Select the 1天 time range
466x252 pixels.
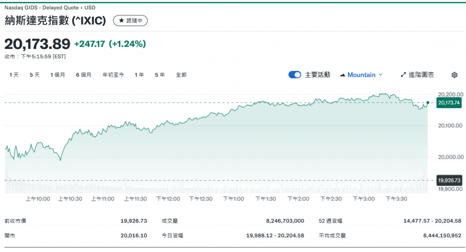pos(14,75)
